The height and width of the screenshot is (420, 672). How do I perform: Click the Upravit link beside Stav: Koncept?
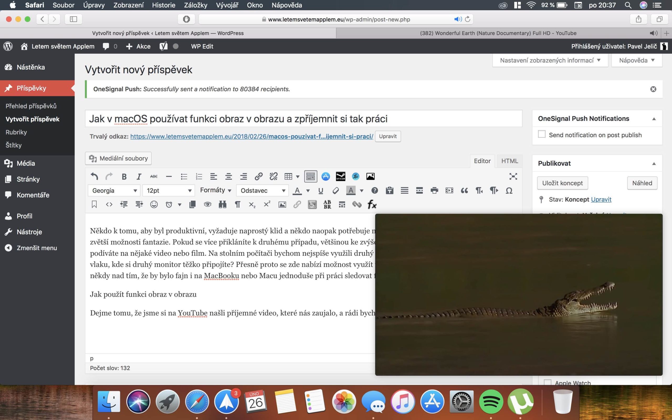pos(601,199)
